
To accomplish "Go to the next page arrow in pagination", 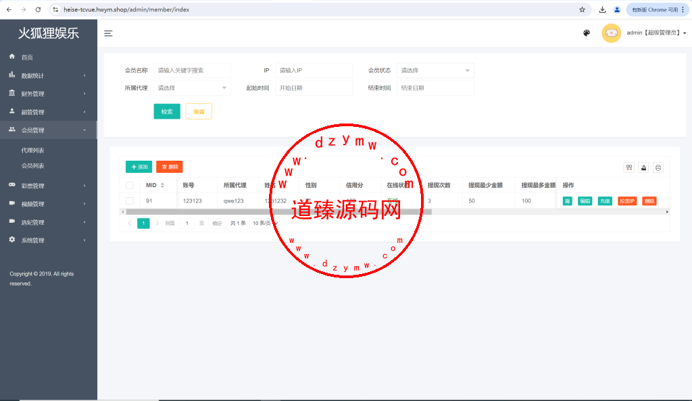I will (x=157, y=223).
